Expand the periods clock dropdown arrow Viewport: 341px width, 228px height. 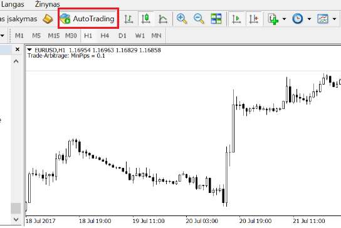309,19
